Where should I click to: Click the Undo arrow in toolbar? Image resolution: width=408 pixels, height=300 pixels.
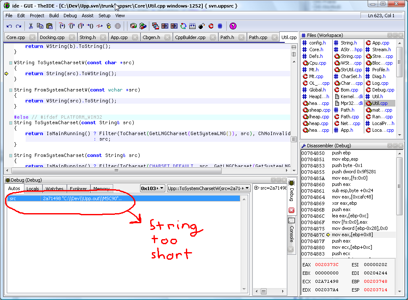coord(9,26)
